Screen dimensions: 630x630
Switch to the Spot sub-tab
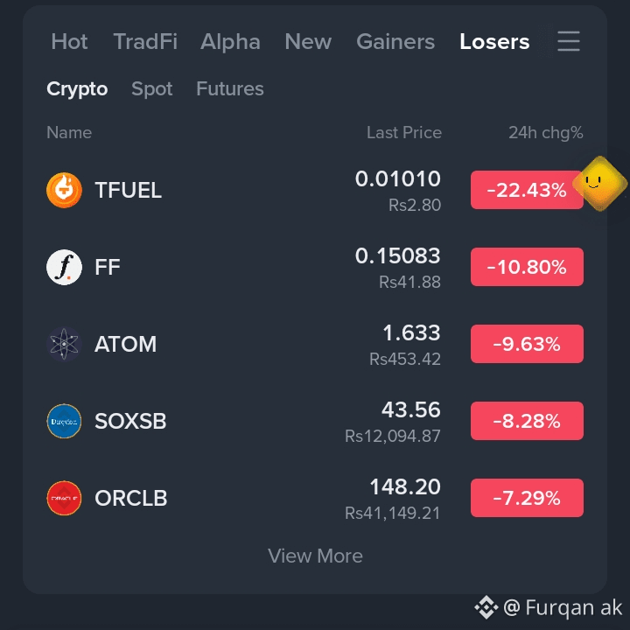(152, 88)
